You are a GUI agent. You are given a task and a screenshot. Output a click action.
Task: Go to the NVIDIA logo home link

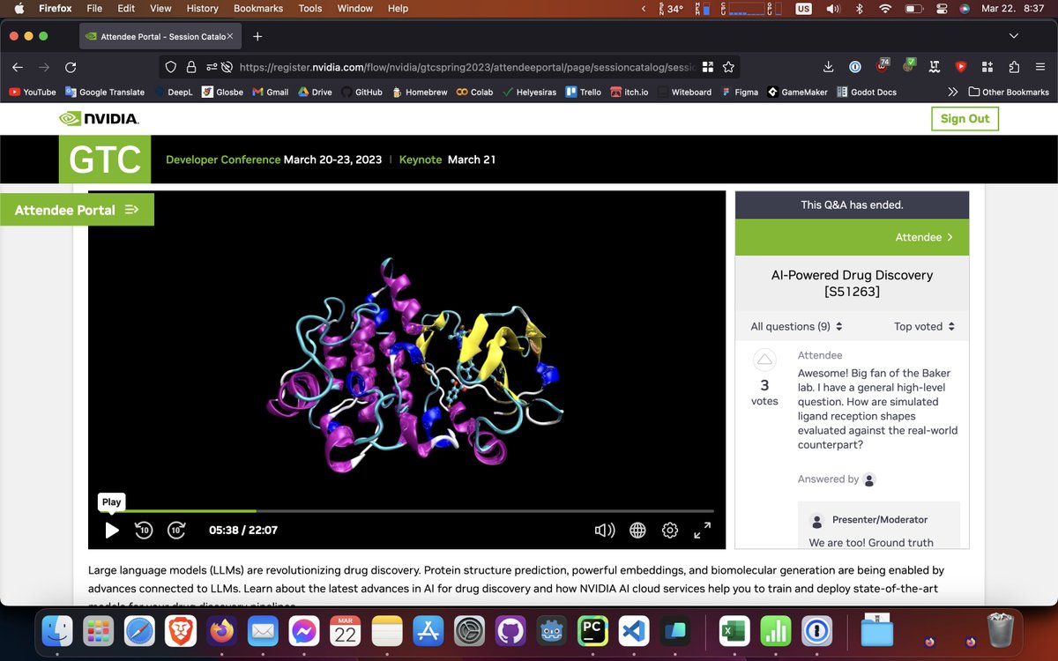[x=99, y=119]
